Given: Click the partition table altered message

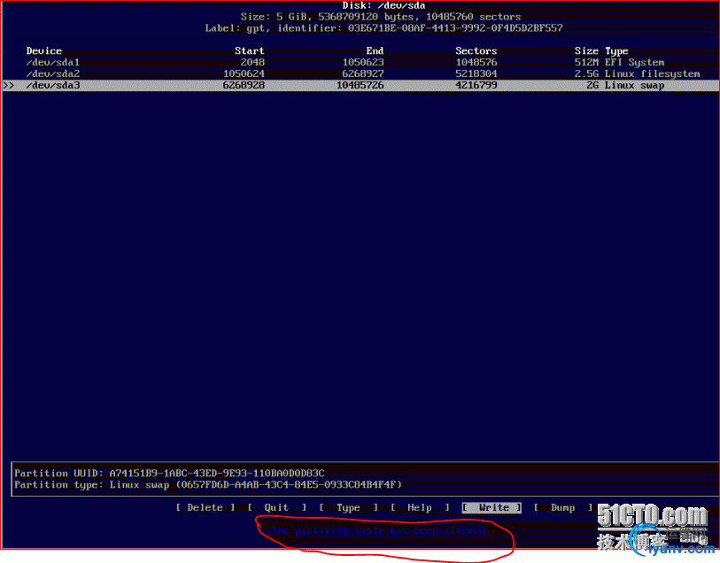Looking at the screenshot, I should click(381, 531).
